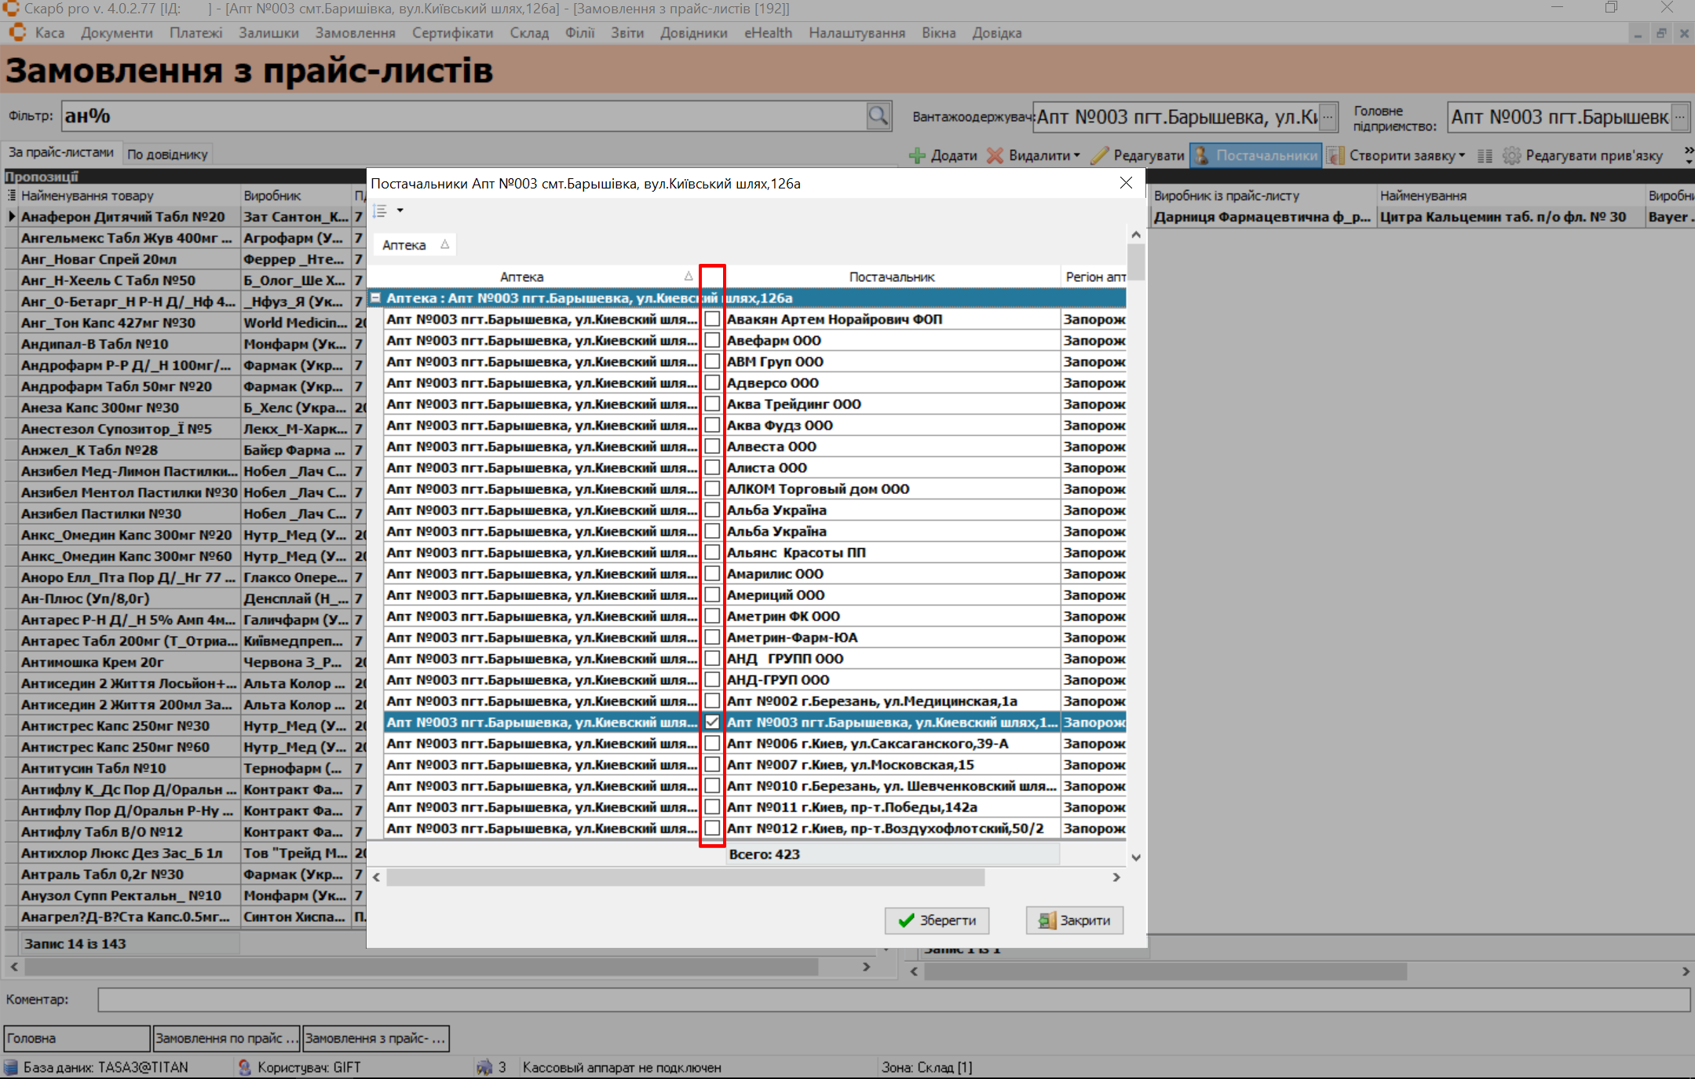Collapse the Аптека group row expander
This screenshot has height=1079, width=1695.
pos(376,298)
